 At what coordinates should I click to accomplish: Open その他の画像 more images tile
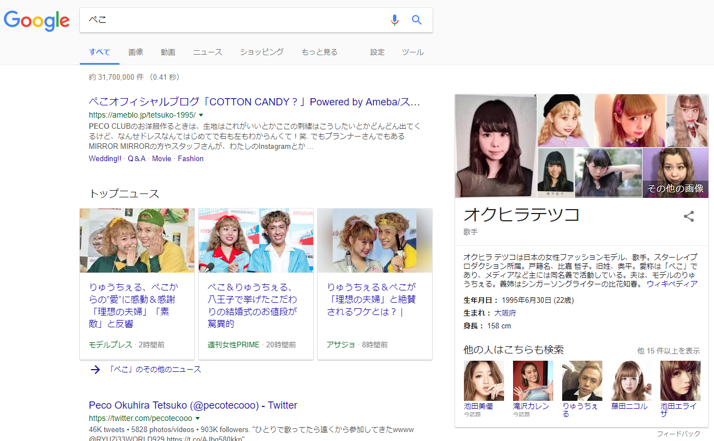click(x=675, y=172)
